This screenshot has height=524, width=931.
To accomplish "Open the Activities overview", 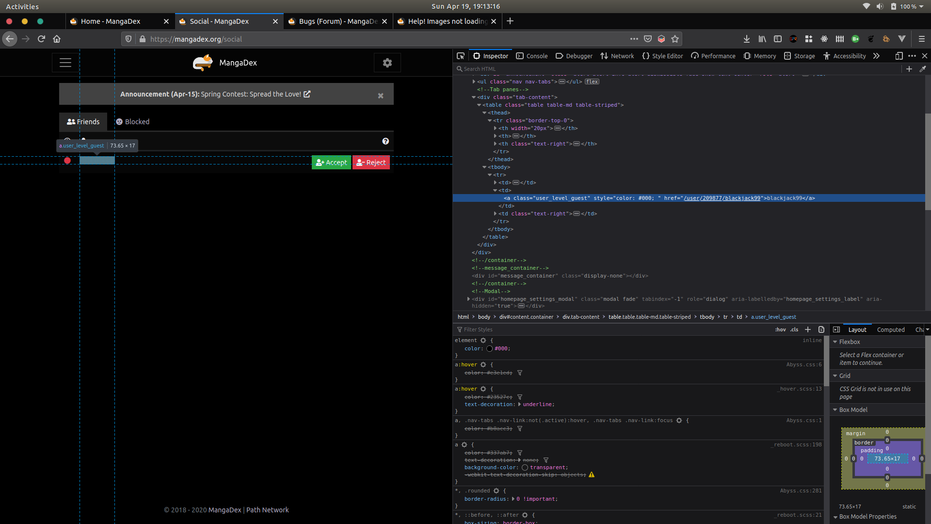I will click(x=22, y=6).
